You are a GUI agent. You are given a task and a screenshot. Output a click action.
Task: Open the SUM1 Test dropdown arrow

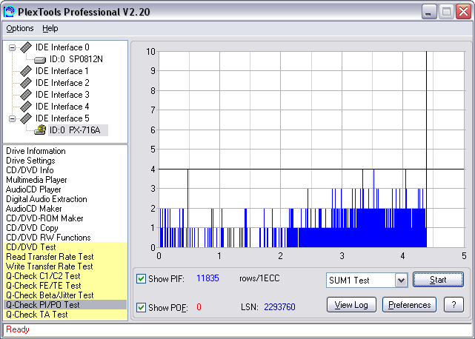click(x=401, y=281)
